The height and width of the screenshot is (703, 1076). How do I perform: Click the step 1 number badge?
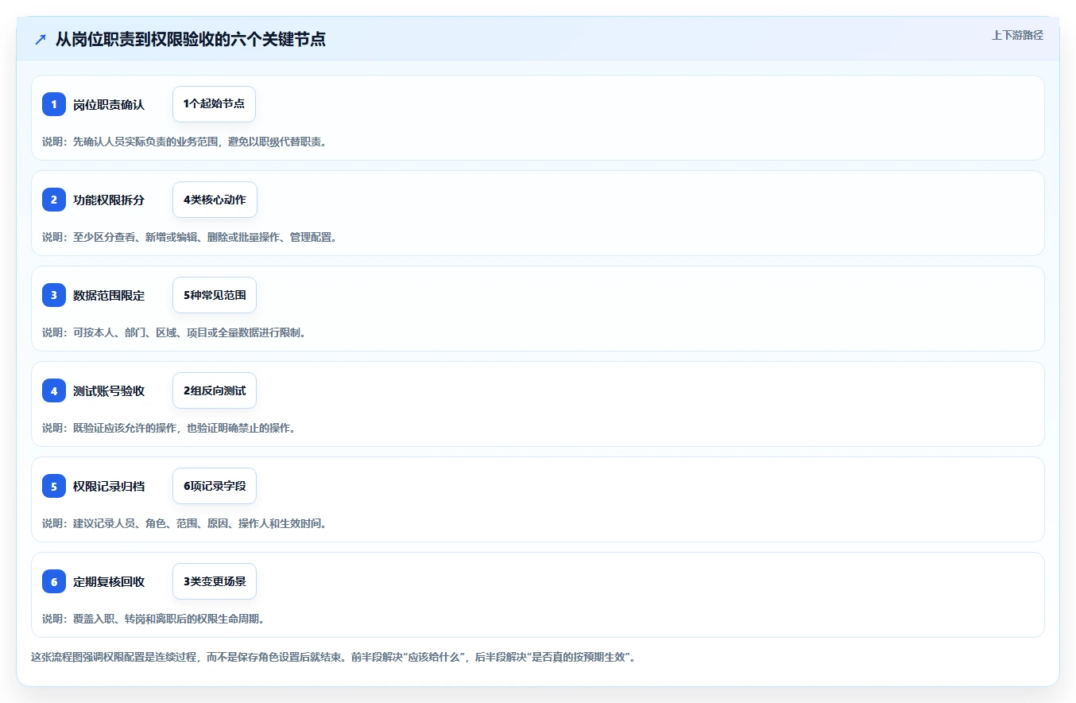pos(54,104)
